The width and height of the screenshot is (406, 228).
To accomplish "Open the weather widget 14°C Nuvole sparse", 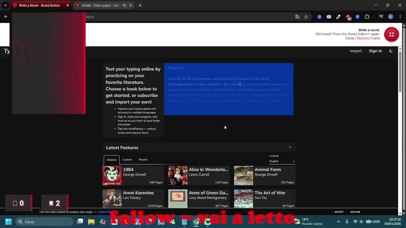I will tap(308, 222).
